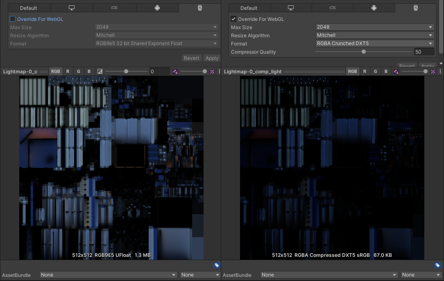Open the right Resize Algorithm dropdown
Image resolution: width=444 pixels, height=281 pixels.
(374, 35)
